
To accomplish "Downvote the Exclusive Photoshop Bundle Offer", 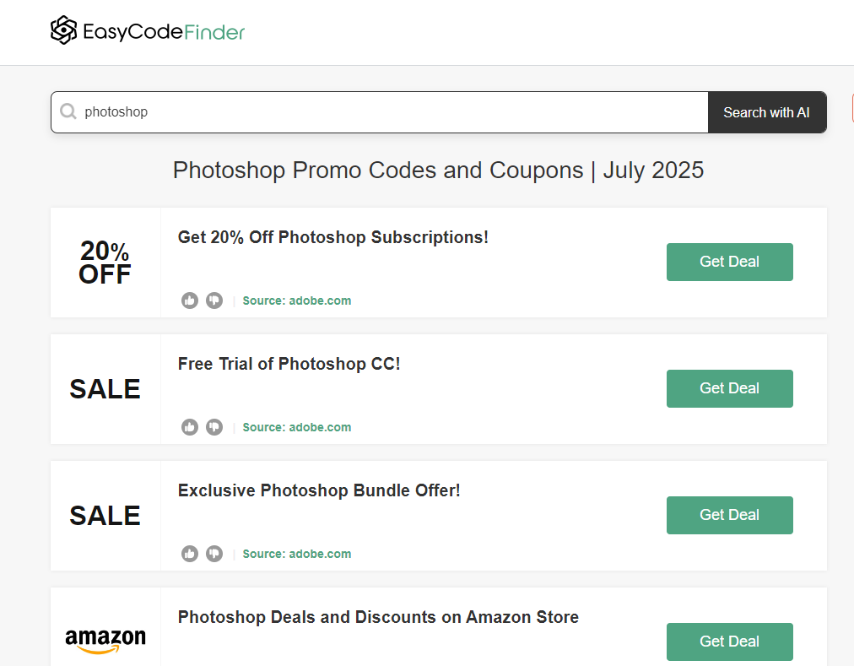I will [x=214, y=554].
